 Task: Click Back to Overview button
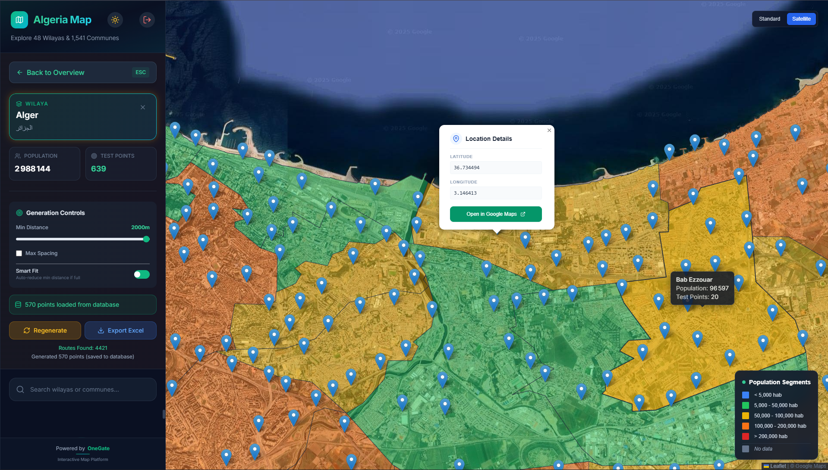click(82, 72)
